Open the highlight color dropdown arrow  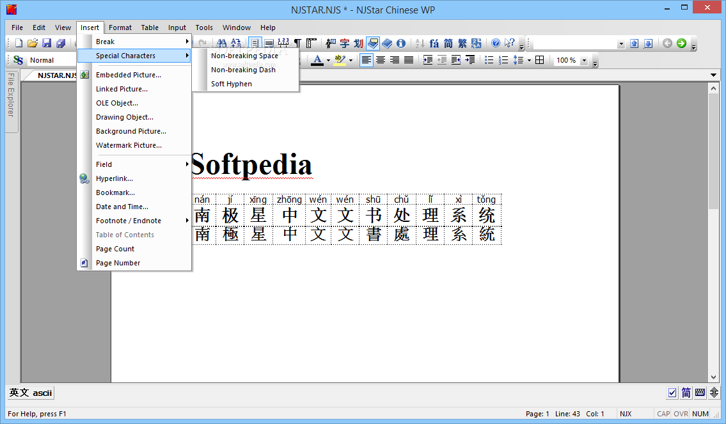coord(351,60)
